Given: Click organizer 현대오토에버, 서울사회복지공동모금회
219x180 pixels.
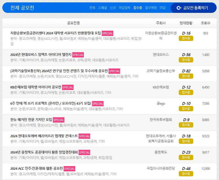Looking at the screenshot, I should [x=161, y=139].
